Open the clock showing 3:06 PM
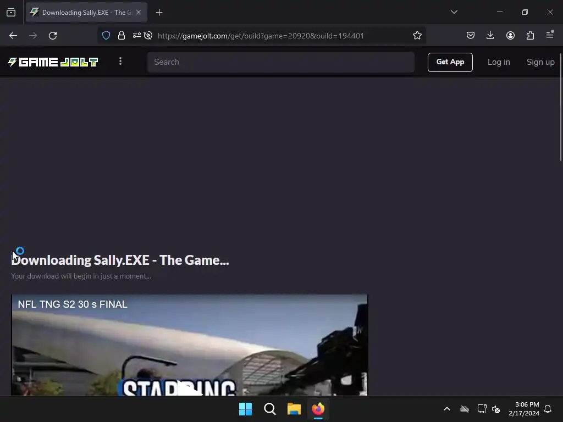This screenshot has height=422, width=563. point(524,409)
